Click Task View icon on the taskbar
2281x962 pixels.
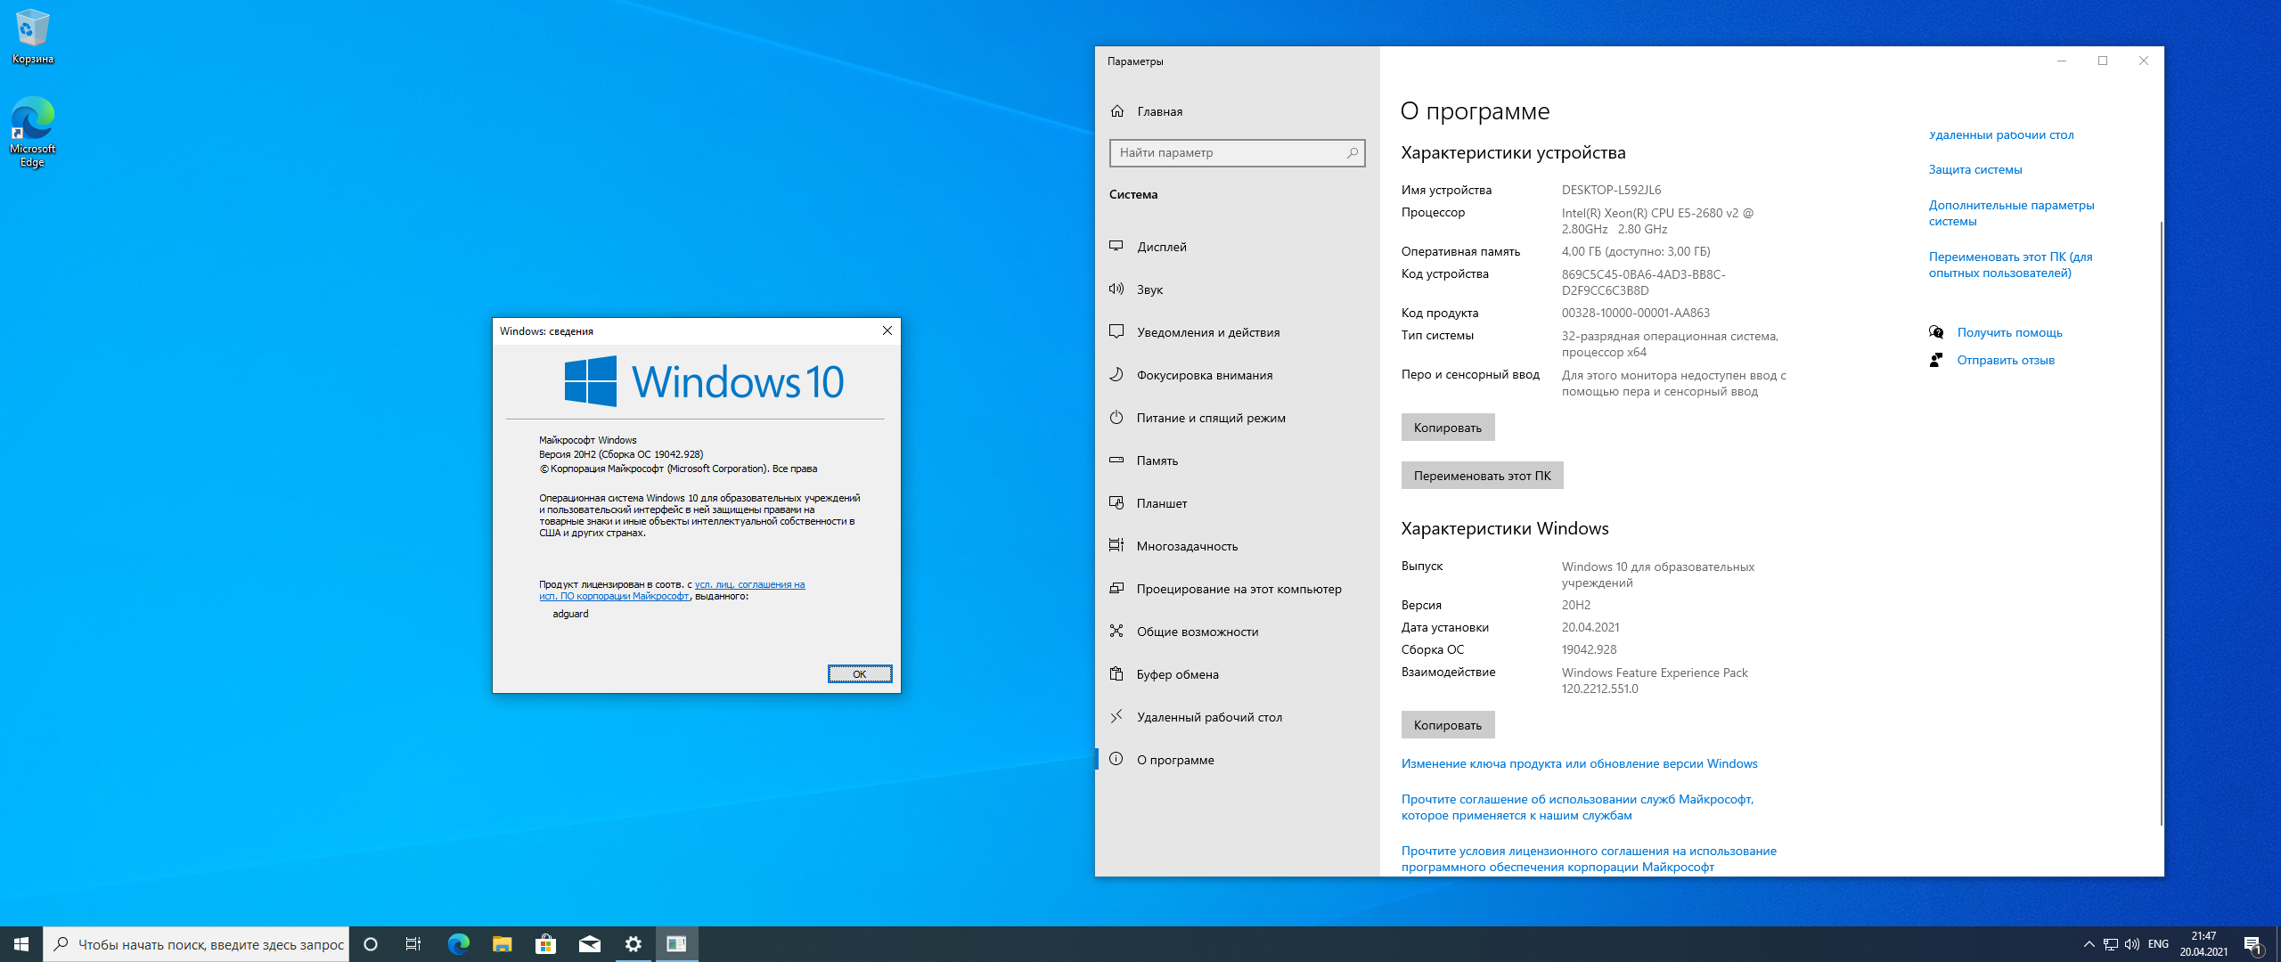coord(413,944)
